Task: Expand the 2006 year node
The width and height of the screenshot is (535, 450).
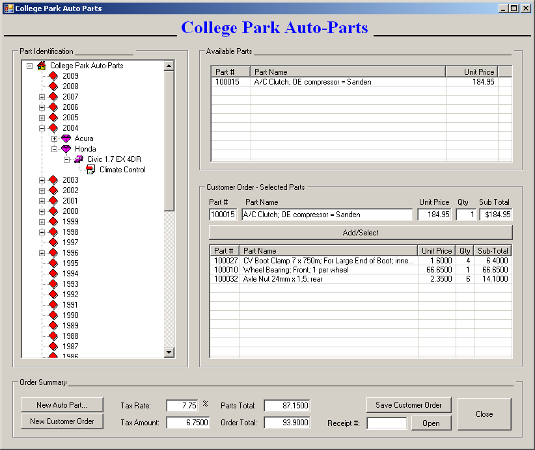Action: [42, 107]
